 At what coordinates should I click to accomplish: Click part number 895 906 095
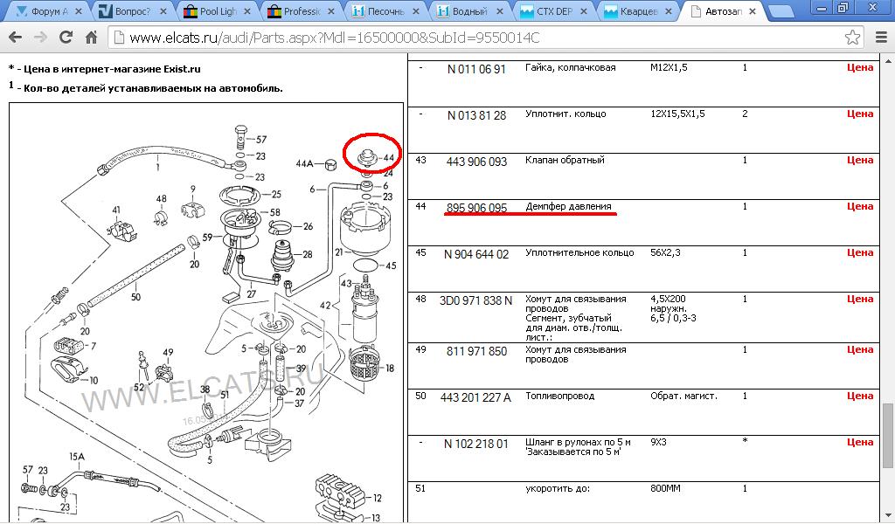[476, 208]
